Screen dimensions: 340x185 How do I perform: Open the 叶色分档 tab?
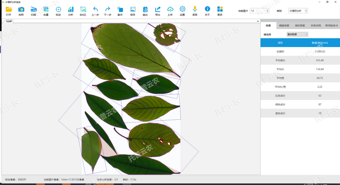[316, 25]
